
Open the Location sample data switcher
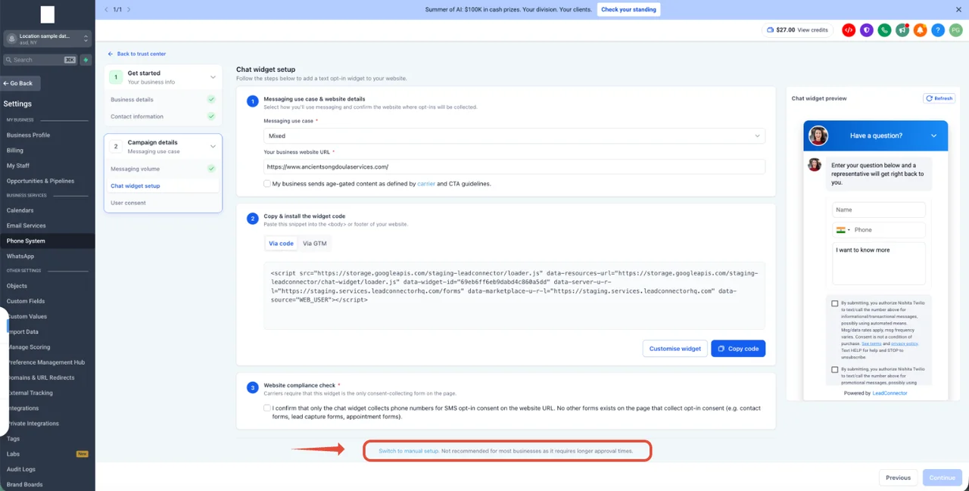click(48, 39)
